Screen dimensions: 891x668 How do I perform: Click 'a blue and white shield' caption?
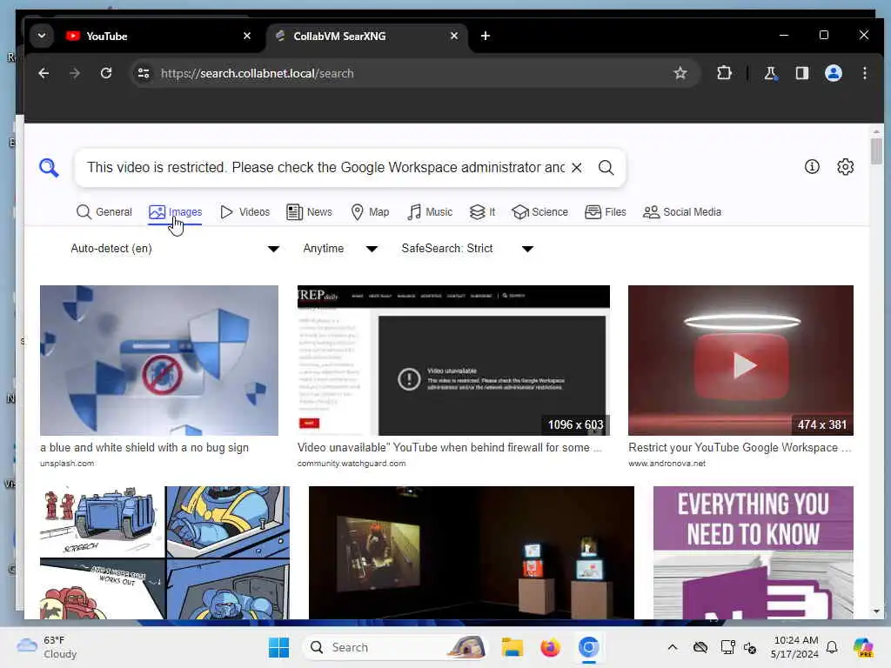[x=144, y=448]
